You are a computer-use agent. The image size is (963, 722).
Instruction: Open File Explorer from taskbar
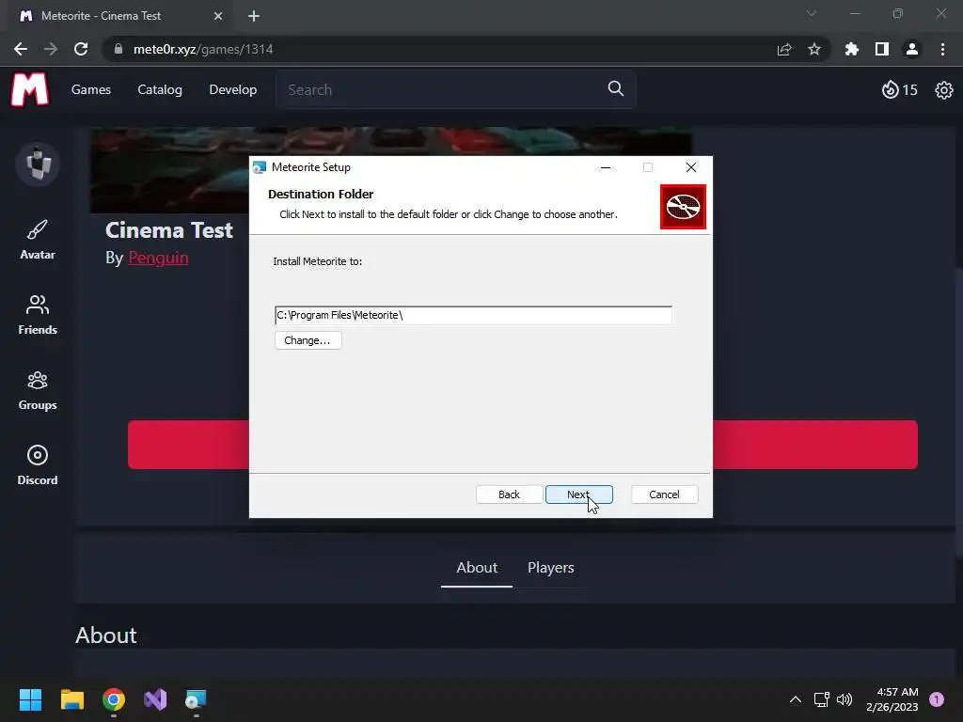coord(71,699)
